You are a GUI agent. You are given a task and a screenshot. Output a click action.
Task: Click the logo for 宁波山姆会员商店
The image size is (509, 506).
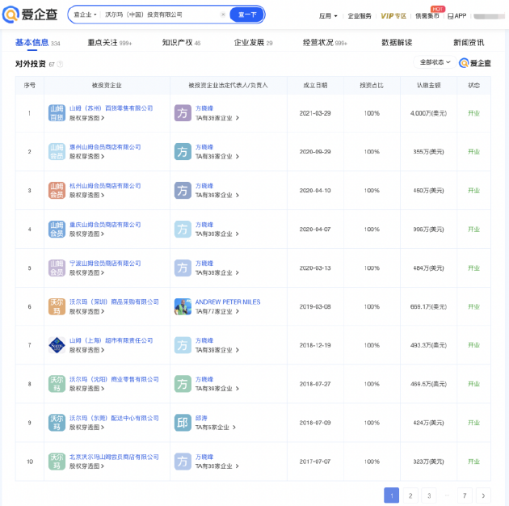click(57, 268)
